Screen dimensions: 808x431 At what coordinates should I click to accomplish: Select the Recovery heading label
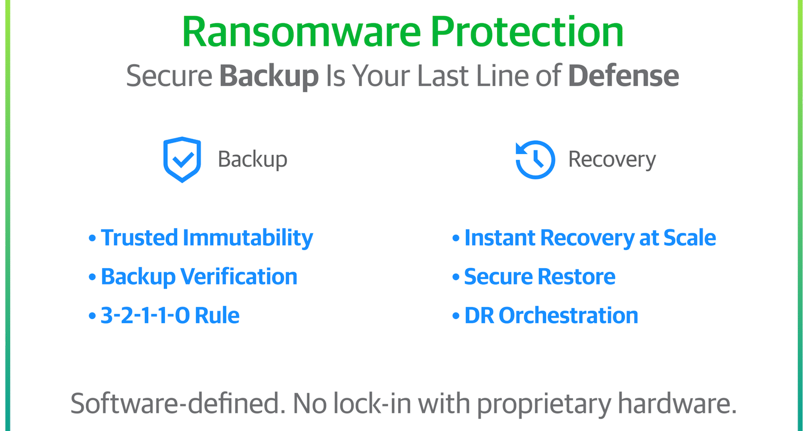[612, 160]
